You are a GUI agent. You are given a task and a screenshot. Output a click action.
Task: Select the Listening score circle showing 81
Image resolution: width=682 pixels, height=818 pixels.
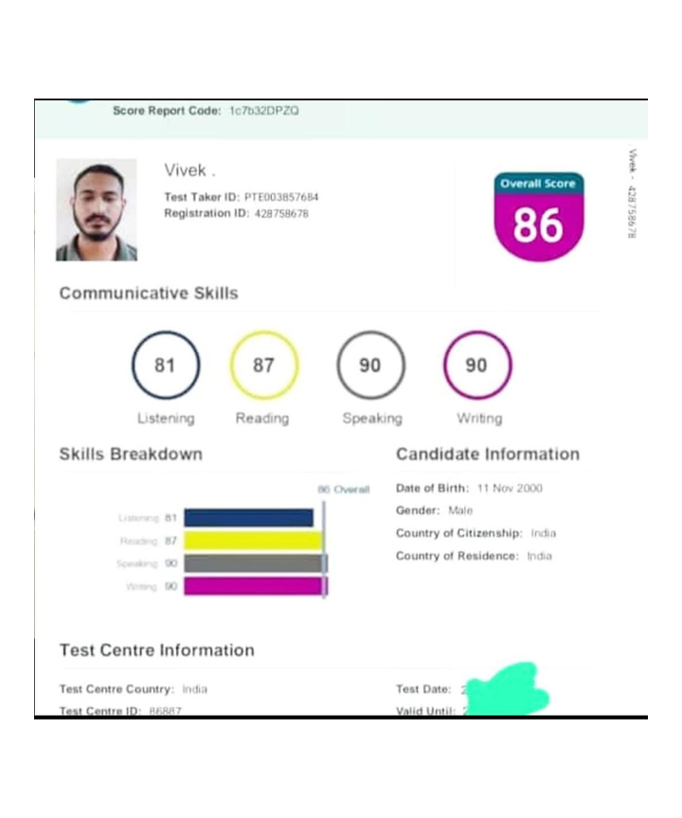pyautogui.click(x=166, y=365)
